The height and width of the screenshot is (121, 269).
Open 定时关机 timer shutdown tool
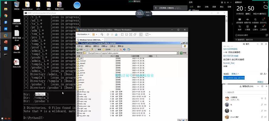pyautogui.click(x=263, y=21)
